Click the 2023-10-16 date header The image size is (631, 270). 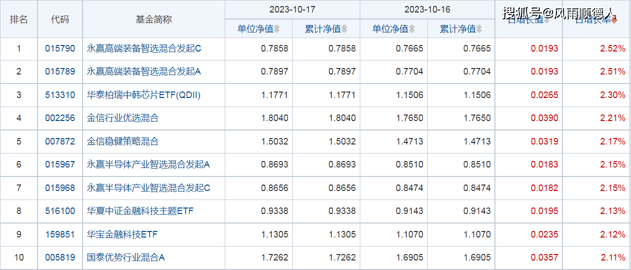pos(427,9)
